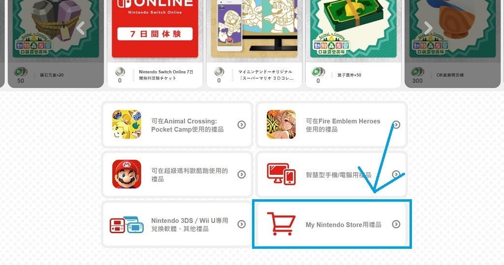The height and width of the screenshot is (265, 504).
Task: Open the arrow beside Fire Emblem Heroes gifts
Action: pos(396,125)
